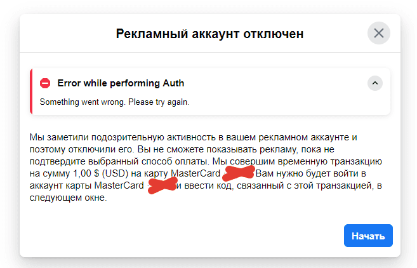Click the second MasterCard mention after аккаунт карты
This screenshot has width=417, height=268.
(119, 185)
